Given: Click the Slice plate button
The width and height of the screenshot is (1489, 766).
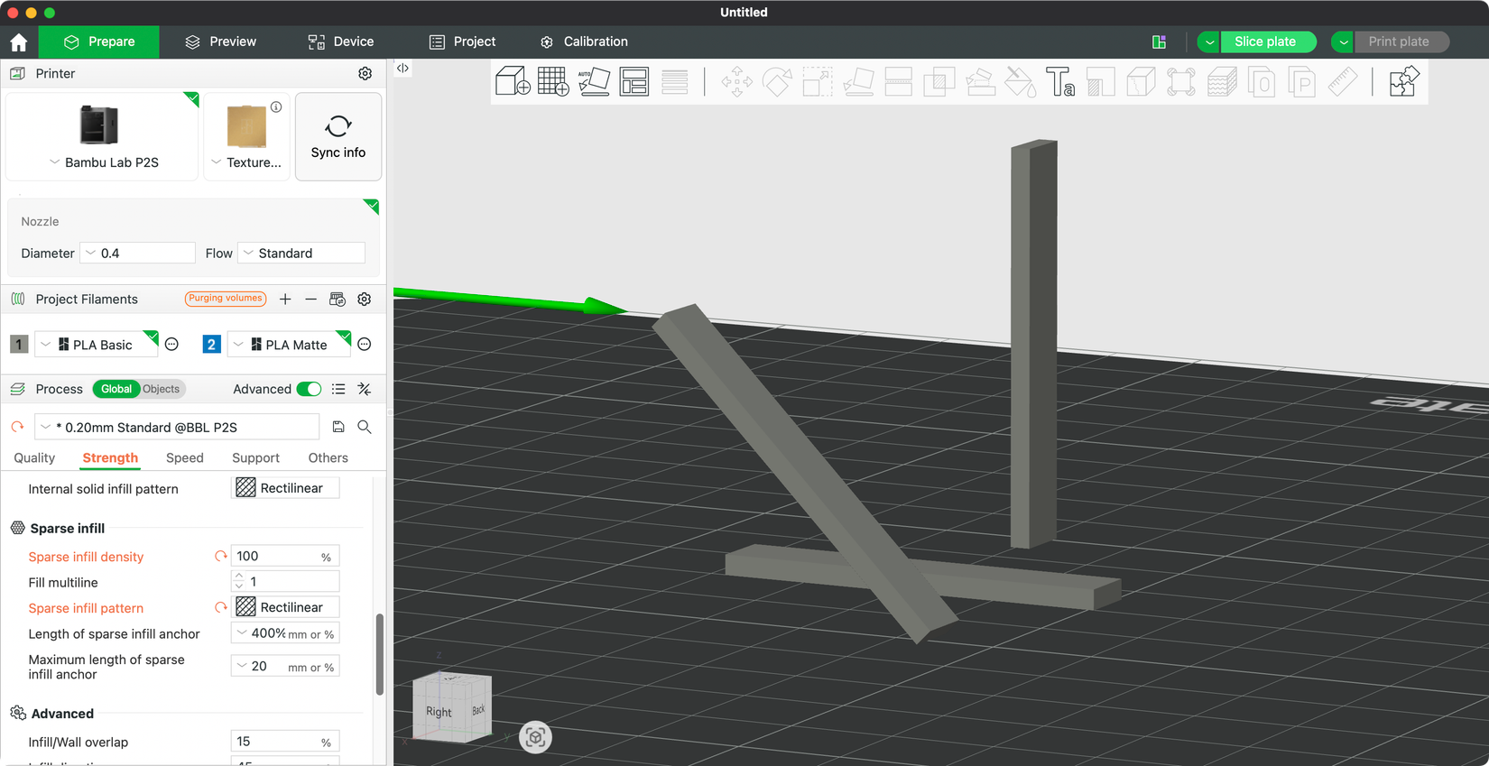Looking at the screenshot, I should click(x=1264, y=42).
